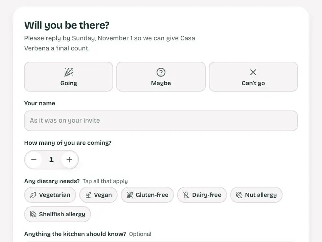Click the X icon on Can't go
Image resolution: width=322 pixels, height=242 pixels.
pos(253,72)
